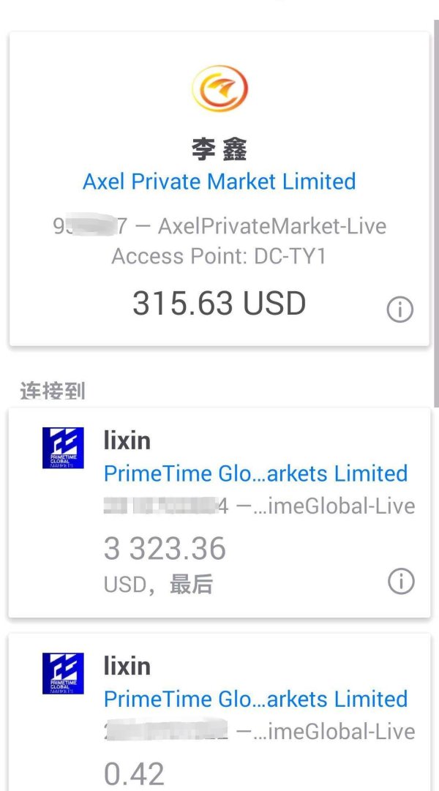Select lixin name on 0.42 account
This screenshot has height=791, width=439.
[x=127, y=666]
